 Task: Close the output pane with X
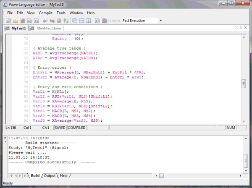pyautogui.click(x=5, y=138)
